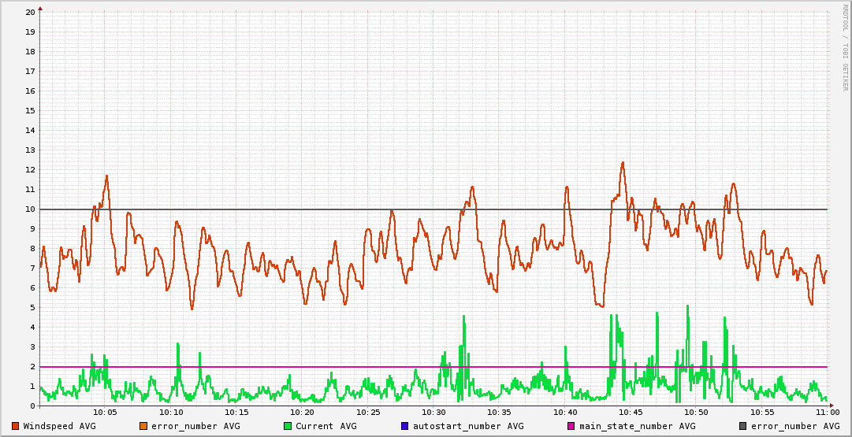Click the 10:45 time axis label
Viewport: 852px width, 437px height.
point(631,412)
